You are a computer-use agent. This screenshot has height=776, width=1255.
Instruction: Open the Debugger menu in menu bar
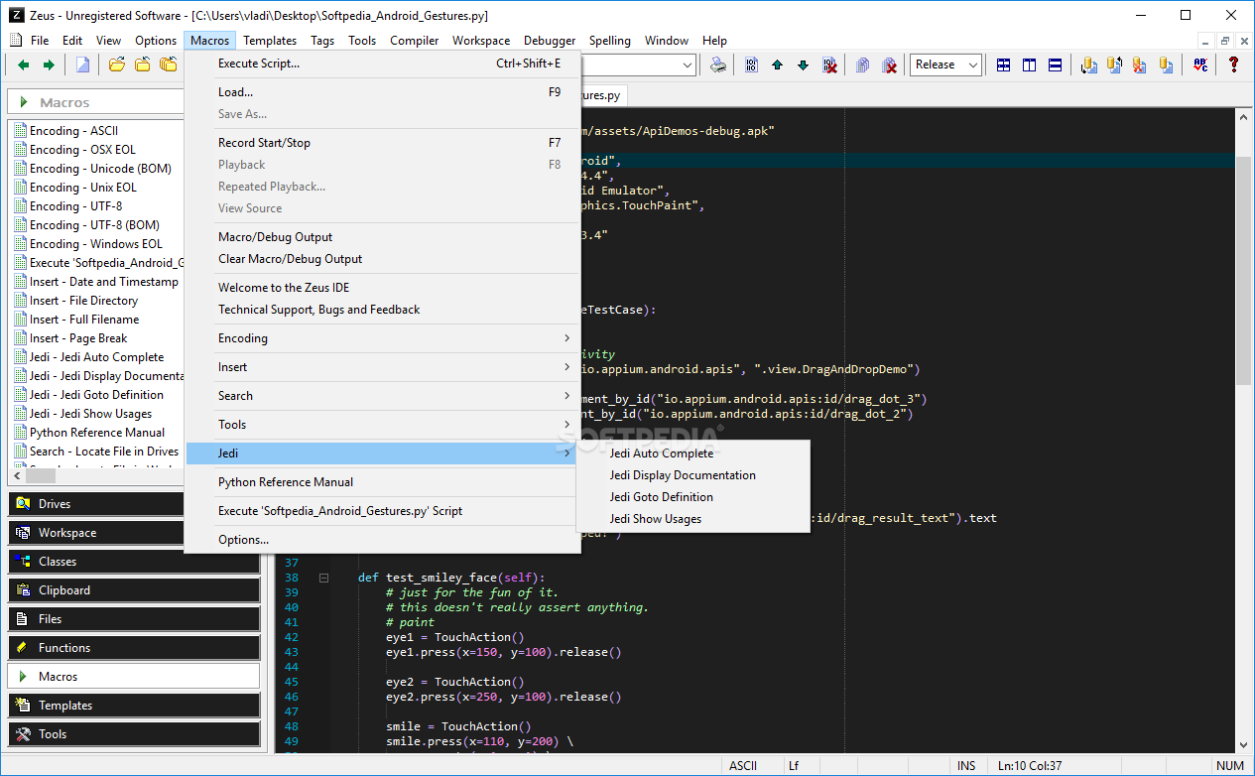[550, 41]
